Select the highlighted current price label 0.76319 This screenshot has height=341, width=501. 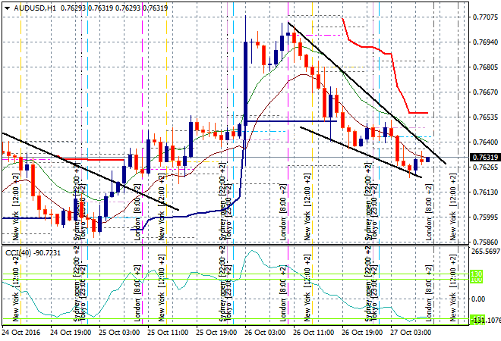coord(485,158)
